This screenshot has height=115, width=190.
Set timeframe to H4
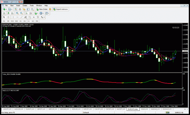pos(25,21)
